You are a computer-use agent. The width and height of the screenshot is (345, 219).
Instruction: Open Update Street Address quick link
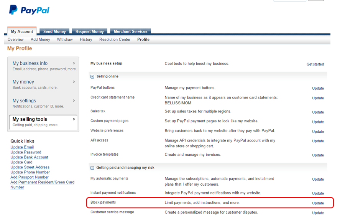pos(30,167)
